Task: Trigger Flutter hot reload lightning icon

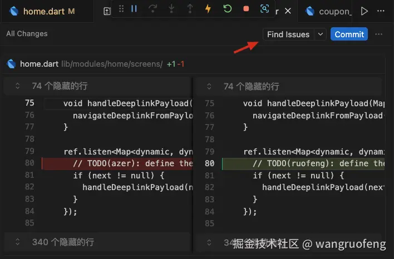Action: (208, 9)
